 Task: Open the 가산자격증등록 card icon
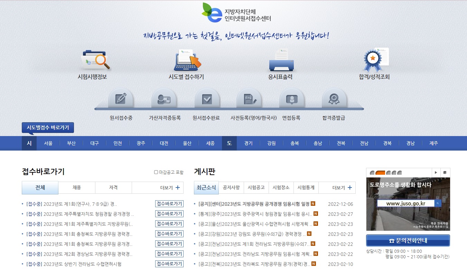[x=164, y=98]
